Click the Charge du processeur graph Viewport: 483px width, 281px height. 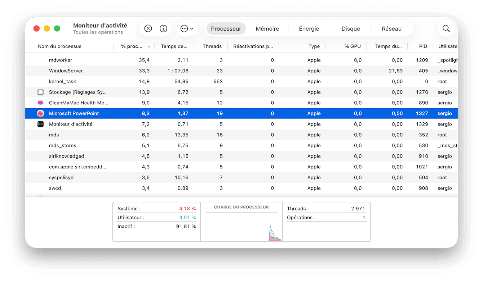241,227
